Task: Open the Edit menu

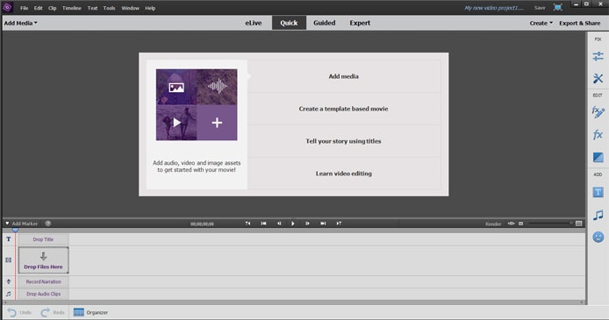Action: (38, 8)
